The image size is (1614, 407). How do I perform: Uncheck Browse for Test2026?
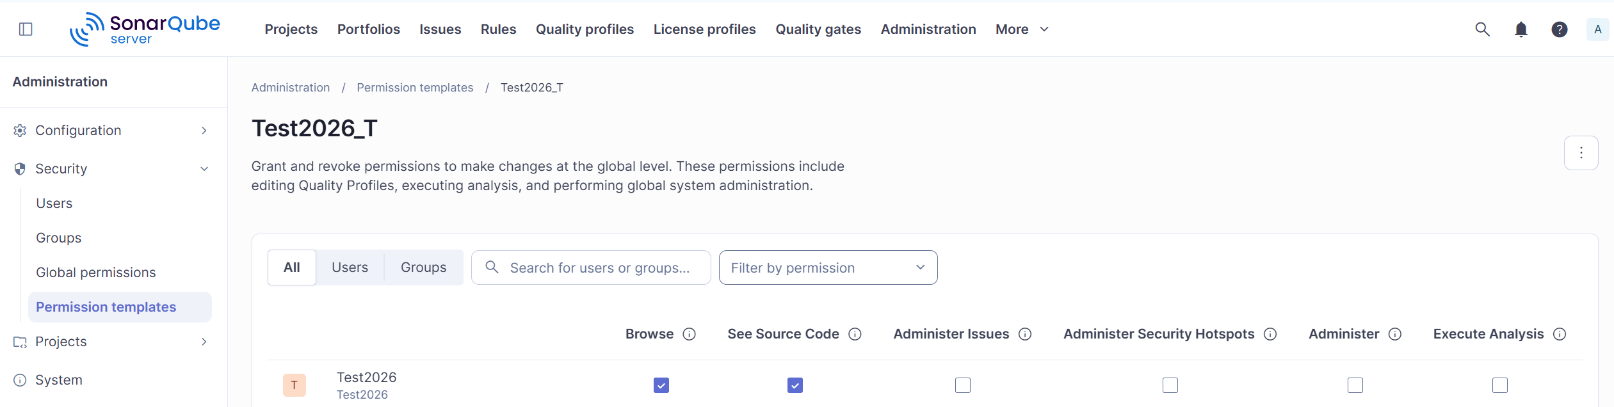(661, 385)
